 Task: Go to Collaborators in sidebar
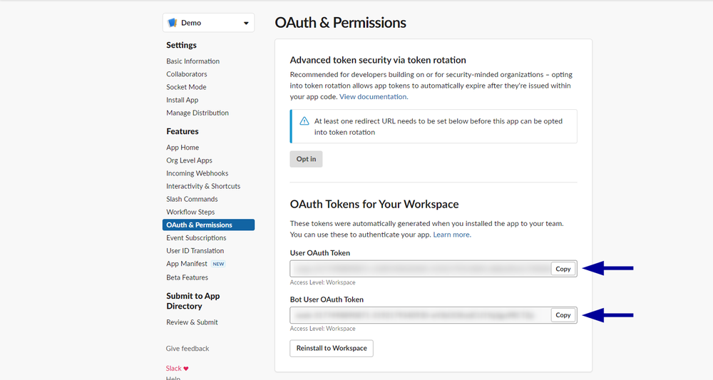coord(187,74)
